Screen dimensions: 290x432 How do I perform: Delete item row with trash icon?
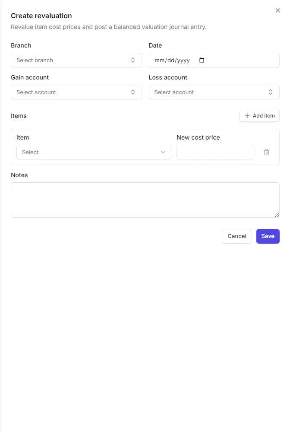click(267, 152)
